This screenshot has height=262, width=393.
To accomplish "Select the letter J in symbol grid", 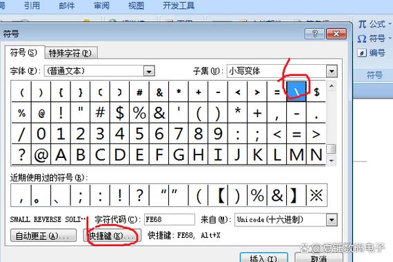I will pyautogui.click(x=238, y=154).
